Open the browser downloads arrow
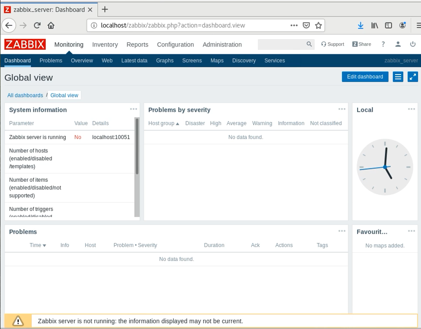 pyautogui.click(x=361, y=25)
